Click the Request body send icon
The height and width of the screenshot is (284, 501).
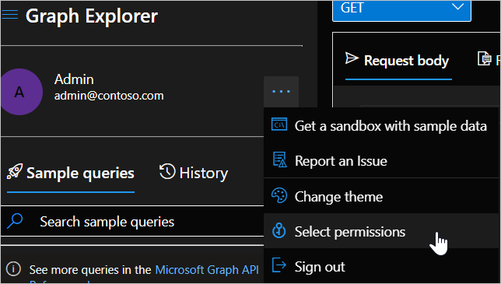coord(352,58)
